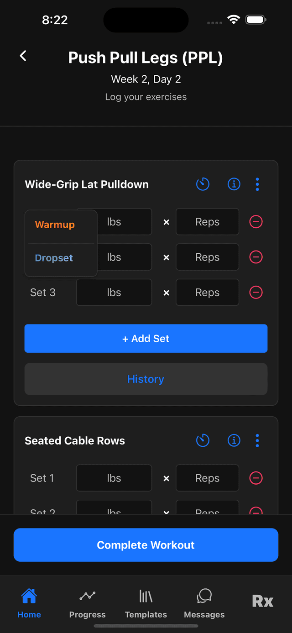This screenshot has width=292, height=633.
Task: Open Wide-Grip Lat Pulldown options menu
Action: [257, 184]
